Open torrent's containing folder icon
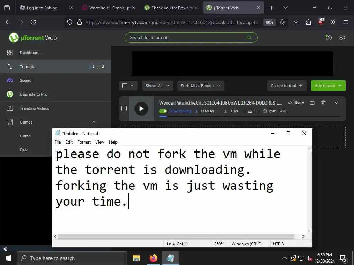The width and height of the screenshot is (354, 265). pyautogui.click(x=312, y=103)
